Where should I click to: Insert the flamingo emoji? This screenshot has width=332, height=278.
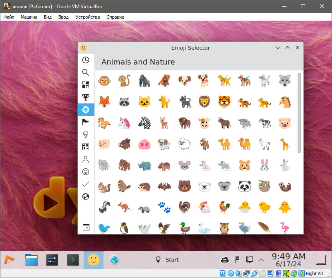click(x=285, y=228)
